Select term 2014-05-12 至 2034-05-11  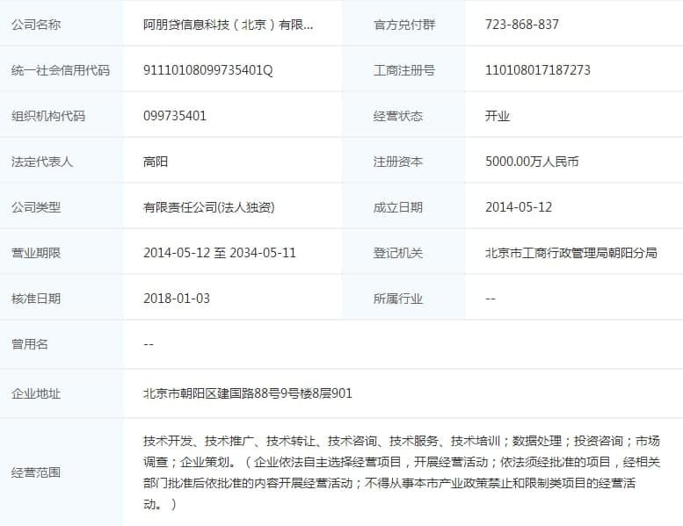[220, 253]
